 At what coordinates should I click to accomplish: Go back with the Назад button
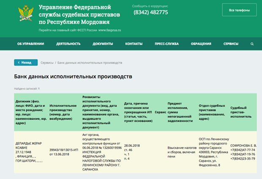(26, 63)
